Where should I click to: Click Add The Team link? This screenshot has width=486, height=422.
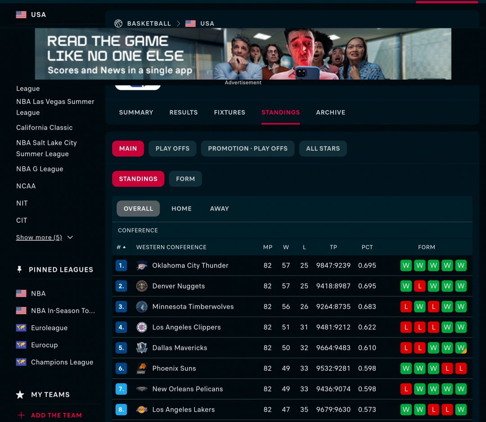click(56, 415)
